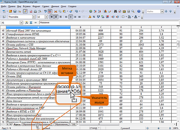Viewport: 180px width, 130px height.
Task: Expand the font size dropdown
Action: pyautogui.click(x=46, y=17)
